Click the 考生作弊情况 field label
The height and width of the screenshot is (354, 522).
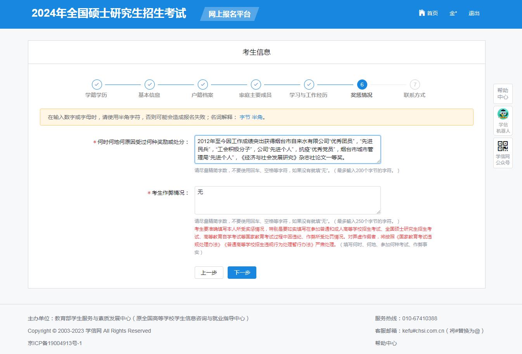tap(170, 193)
